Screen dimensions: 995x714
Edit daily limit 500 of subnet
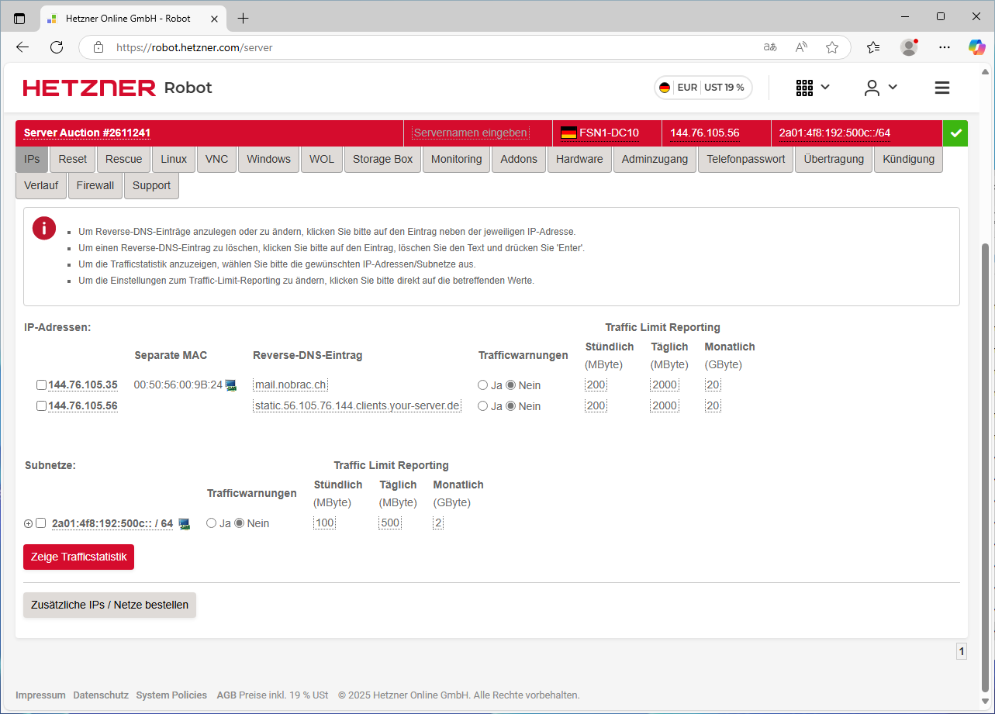[390, 523]
